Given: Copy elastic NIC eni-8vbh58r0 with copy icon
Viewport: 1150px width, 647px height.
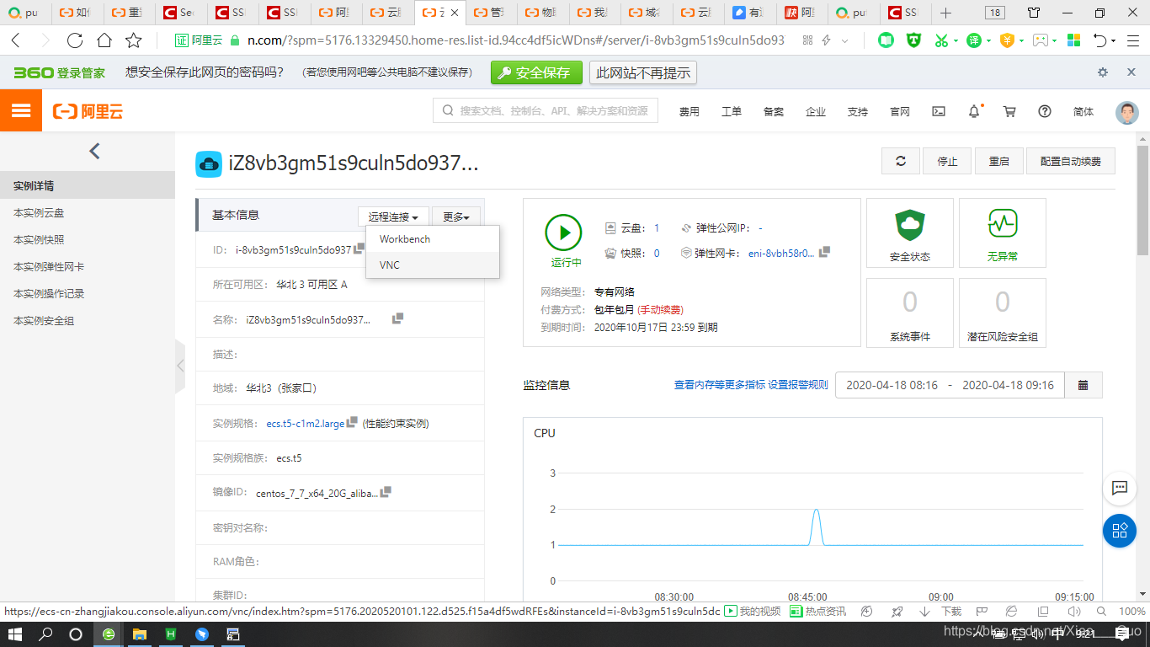Looking at the screenshot, I should [824, 252].
